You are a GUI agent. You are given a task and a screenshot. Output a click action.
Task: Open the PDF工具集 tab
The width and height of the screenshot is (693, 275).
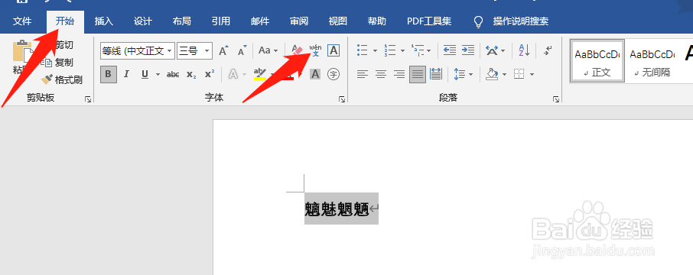(429, 21)
